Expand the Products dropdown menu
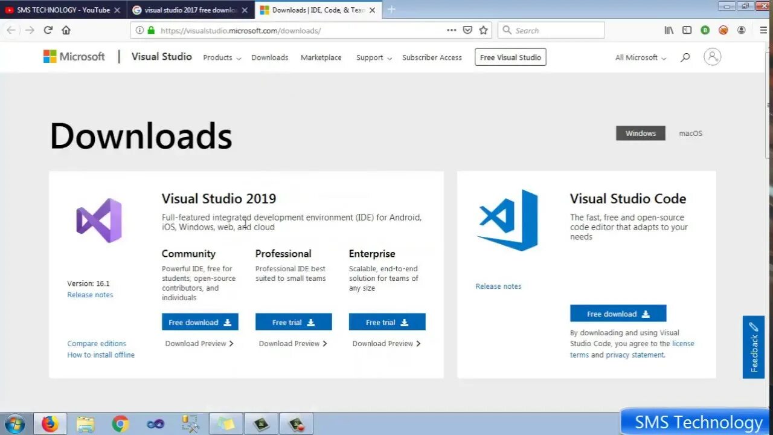The image size is (773, 435). pyautogui.click(x=222, y=57)
